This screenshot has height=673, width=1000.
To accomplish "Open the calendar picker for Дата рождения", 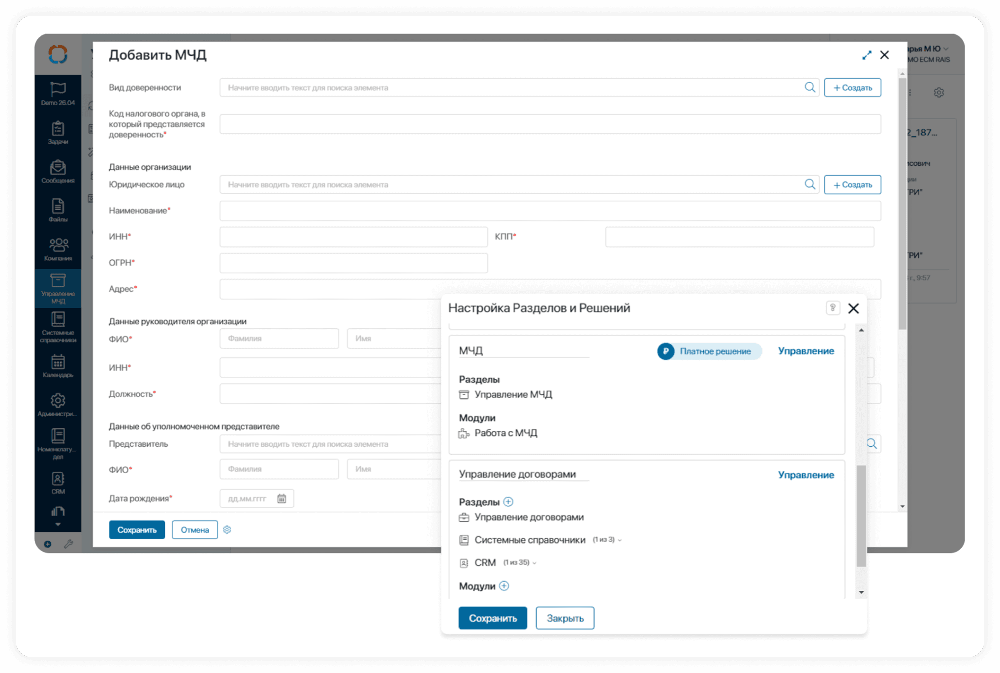I will pyautogui.click(x=281, y=498).
